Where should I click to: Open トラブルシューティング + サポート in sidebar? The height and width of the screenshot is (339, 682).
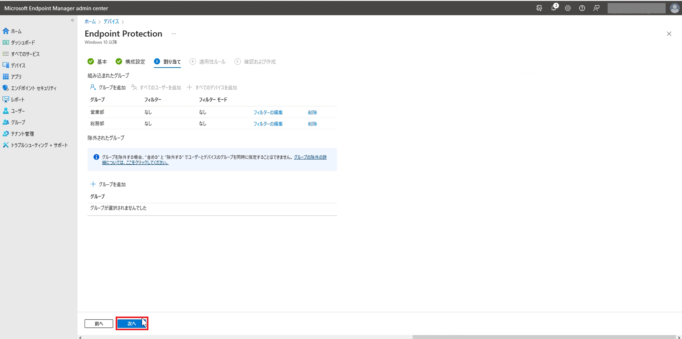click(35, 145)
